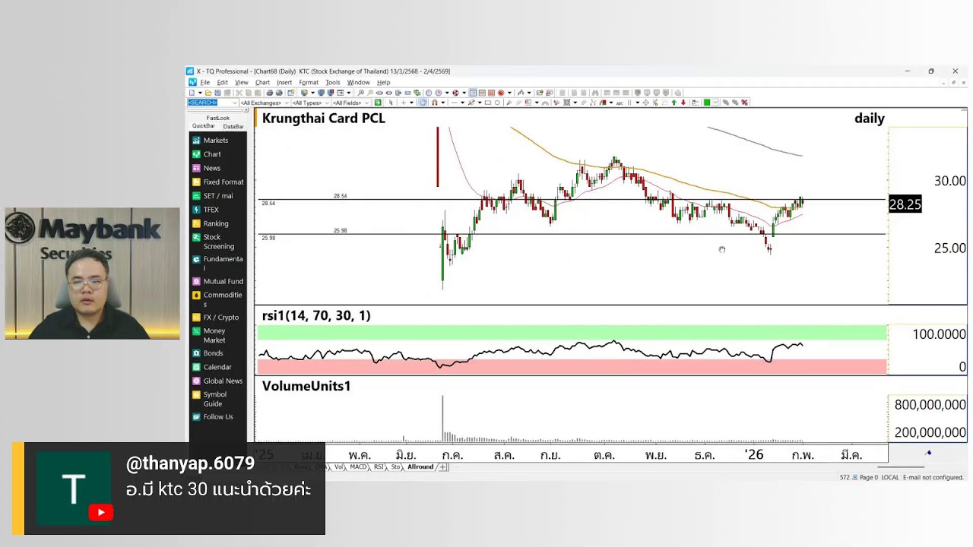This screenshot has height=547, width=973.
Task: Open the Insert menu
Action: click(284, 82)
